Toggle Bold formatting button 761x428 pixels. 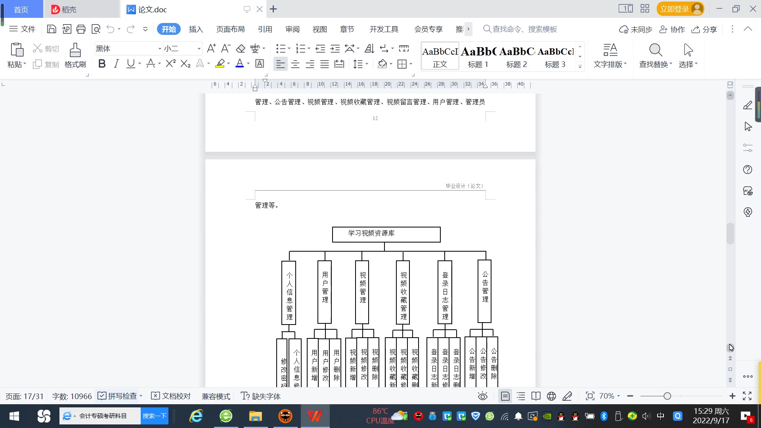pyautogui.click(x=102, y=64)
